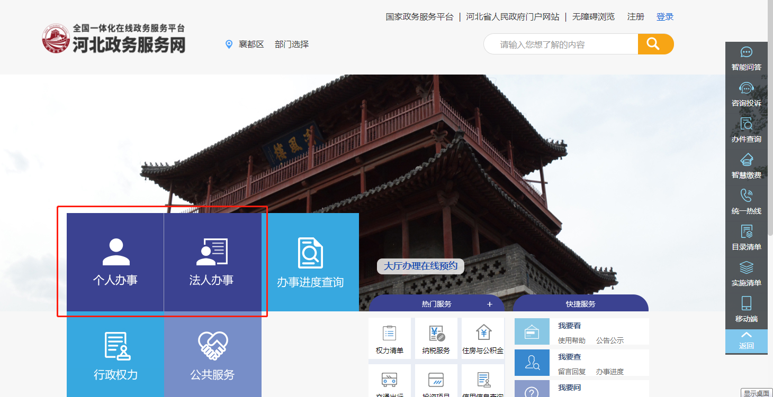
Task: Collapse the 返回 back-to-top chevron
Action: (x=746, y=341)
